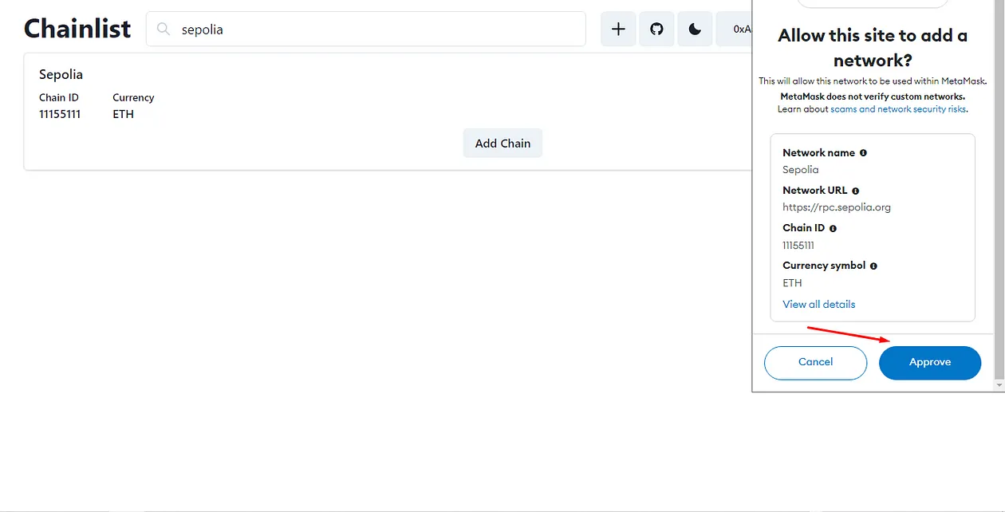Click the Add Chain button
The width and height of the screenshot is (1005, 512).
[x=503, y=144]
